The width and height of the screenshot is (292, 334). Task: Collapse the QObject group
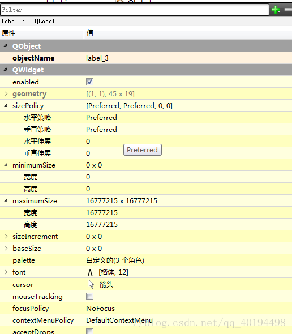tap(6, 46)
